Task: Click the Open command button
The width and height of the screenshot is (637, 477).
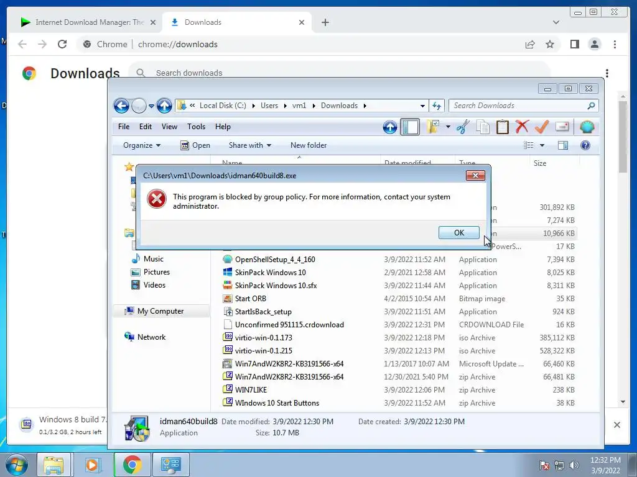Action: (195, 145)
